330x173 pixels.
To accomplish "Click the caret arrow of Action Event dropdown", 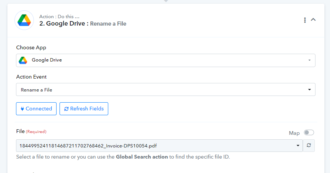I will coord(310,90).
